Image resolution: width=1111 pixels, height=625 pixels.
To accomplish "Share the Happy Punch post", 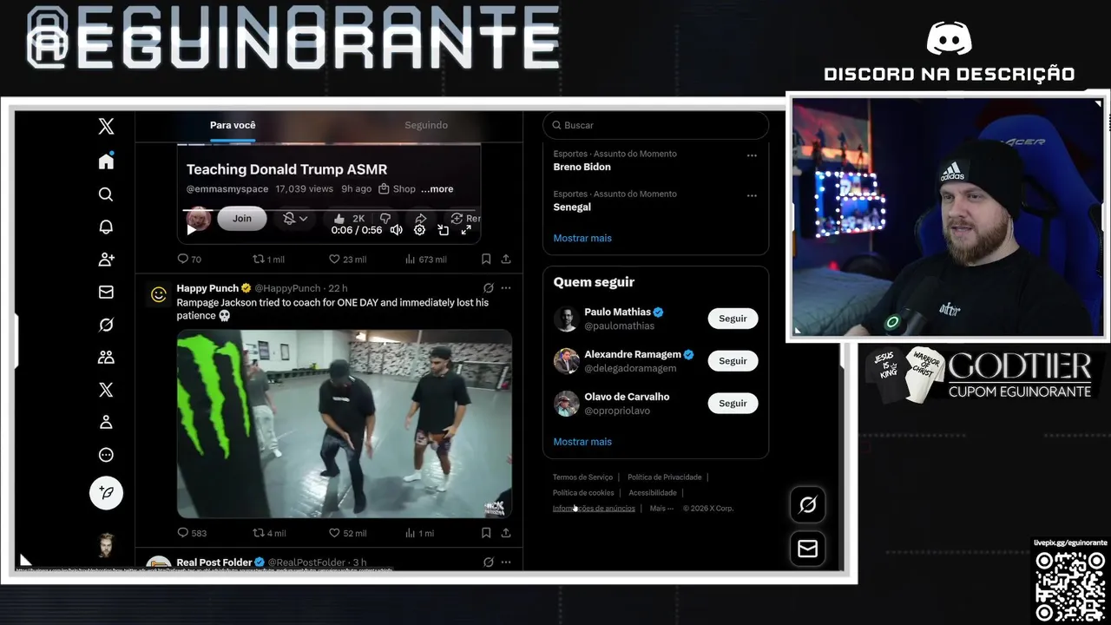I will click(506, 533).
